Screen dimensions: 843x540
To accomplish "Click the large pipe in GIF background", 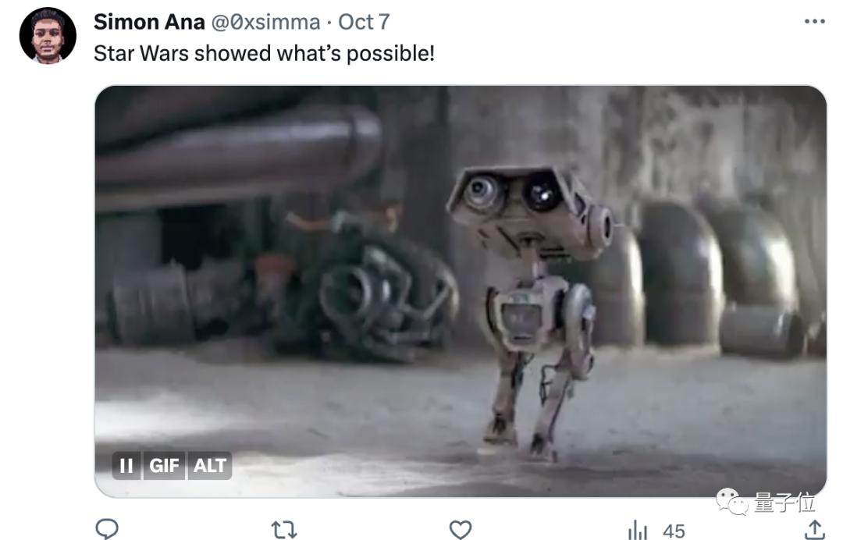I will coord(238,153).
